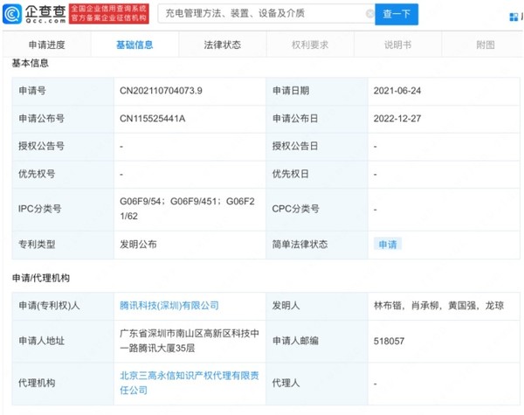Click the 优先权号 label cell
This screenshot has height=415, width=524.
click(x=63, y=174)
